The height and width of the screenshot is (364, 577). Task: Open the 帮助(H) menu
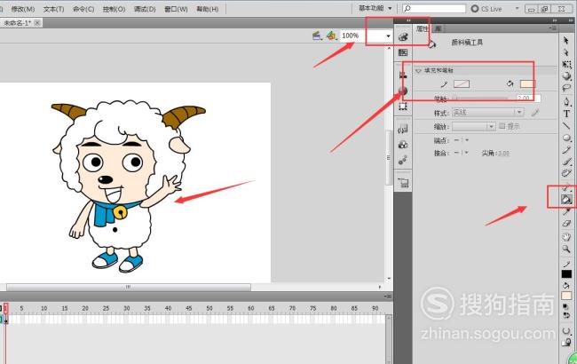click(x=208, y=9)
